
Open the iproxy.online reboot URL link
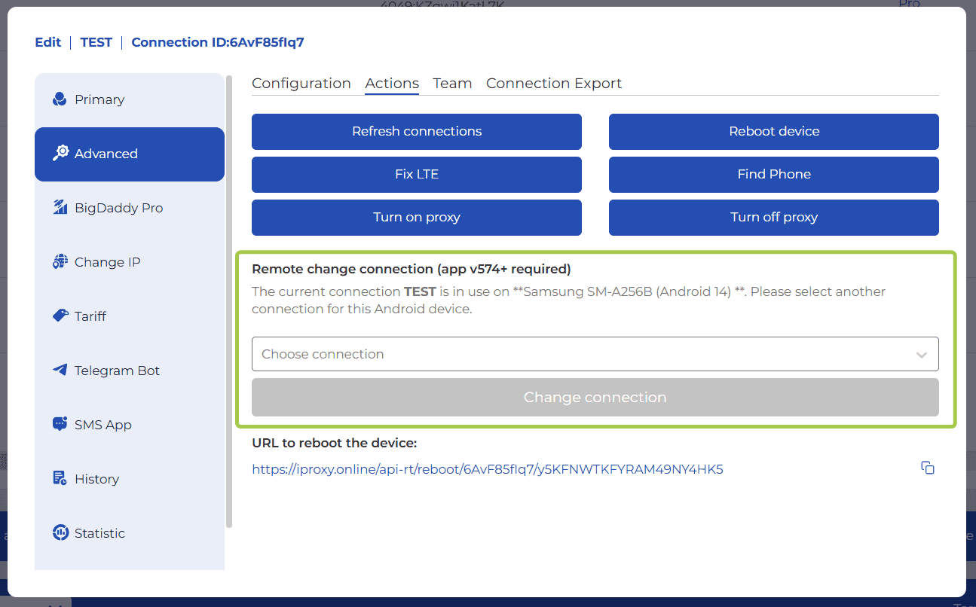point(487,469)
